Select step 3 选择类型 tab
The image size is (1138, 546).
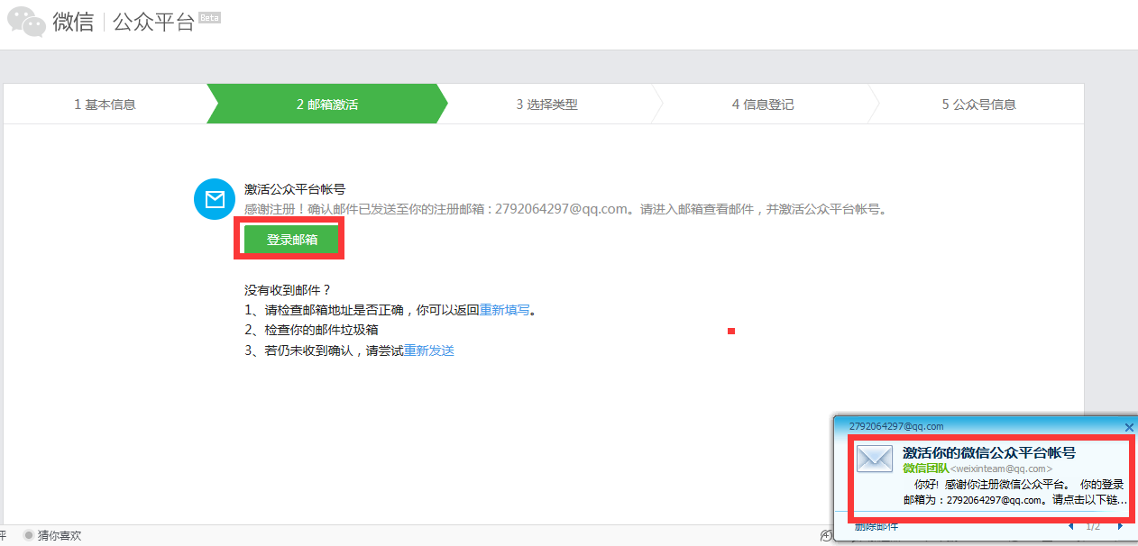pyautogui.click(x=547, y=105)
